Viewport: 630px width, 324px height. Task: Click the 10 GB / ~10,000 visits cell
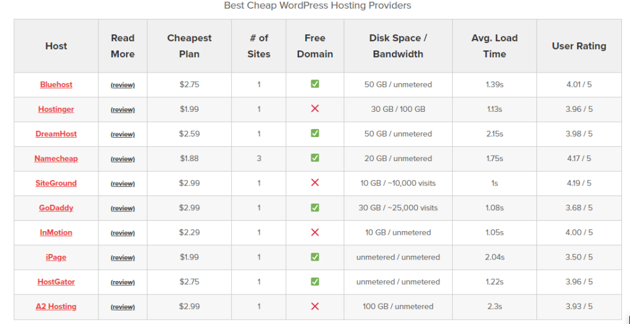pyautogui.click(x=398, y=183)
